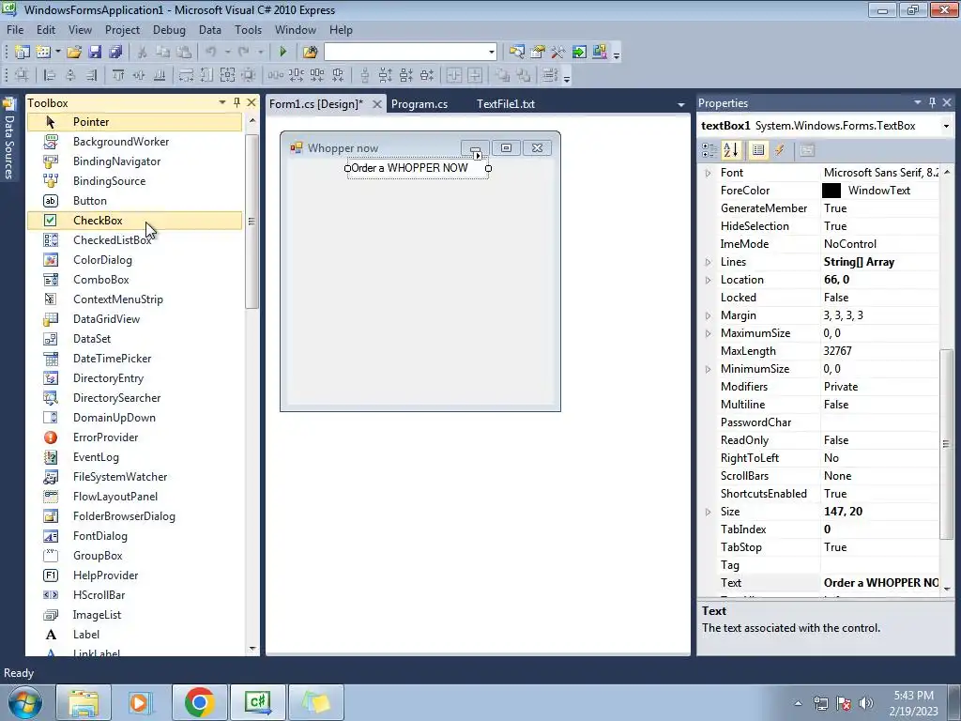Open the Debug menu

pyautogui.click(x=169, y=29)
